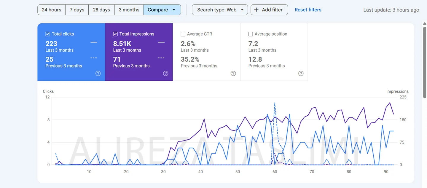Uncheck the Total clicks checkbox

coord(48,34)
